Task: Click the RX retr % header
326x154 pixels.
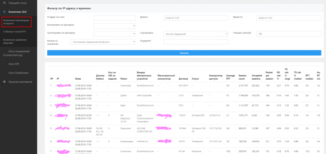Action: pyautogui.click(x=279, y=76)
